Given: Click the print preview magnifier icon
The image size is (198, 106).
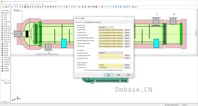Looking at the screenshot, I should (x=9, y=7).
